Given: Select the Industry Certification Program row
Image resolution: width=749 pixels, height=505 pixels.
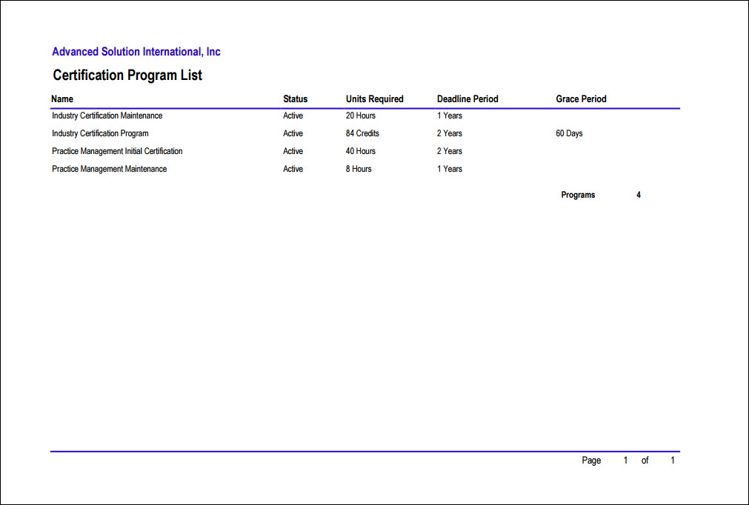Looking at the screenshot, I should (x=100, y=133).
